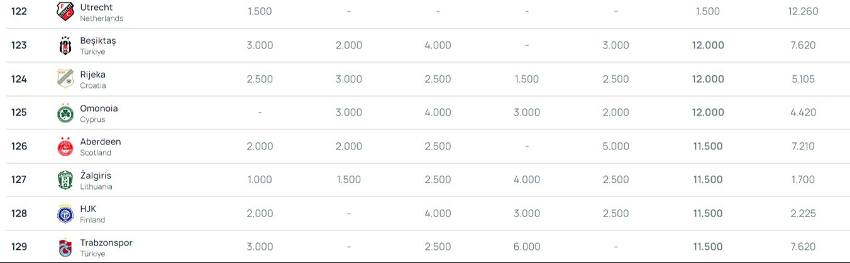This screenshot has width=850, height=263.
Task: Click Aberdeen's 11.500 total points value
Action: pos(708,146)
